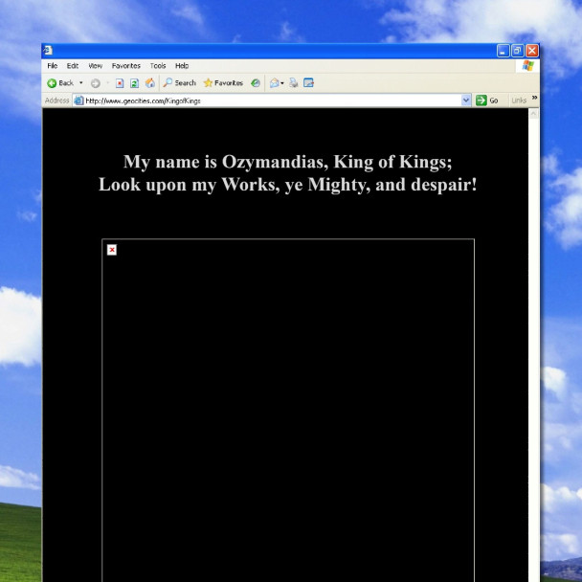The height and width of the screenshot is (582, 582).
Task: Click the Forward arrow button
Action: coord(95,83)
